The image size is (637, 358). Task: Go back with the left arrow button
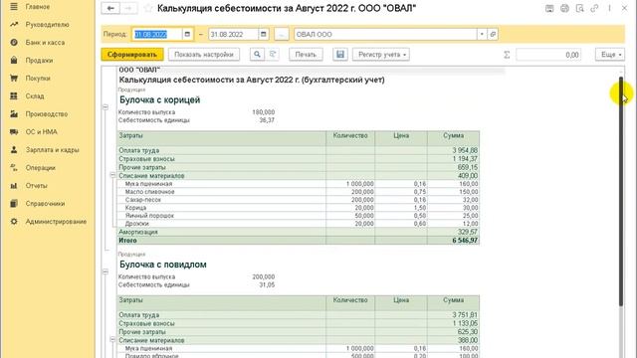click(110, 8)
